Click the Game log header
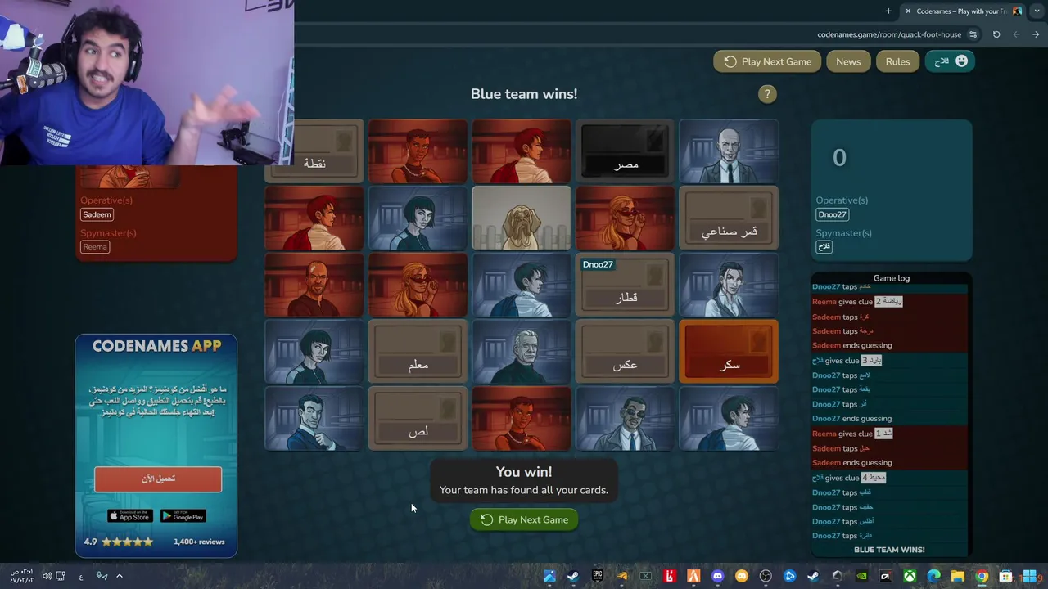The height and width of the screenshot is (589, 1048). click(x=892, y=278)
